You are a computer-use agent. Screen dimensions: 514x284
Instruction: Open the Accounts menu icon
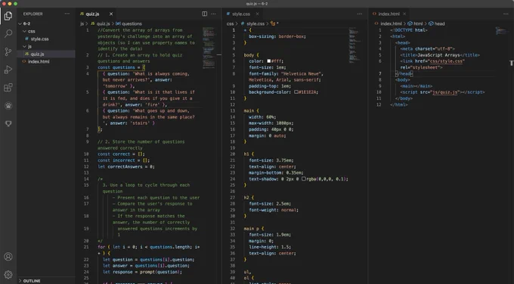tap(8, 257)
